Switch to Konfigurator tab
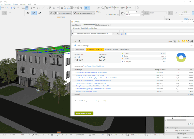 80,49
